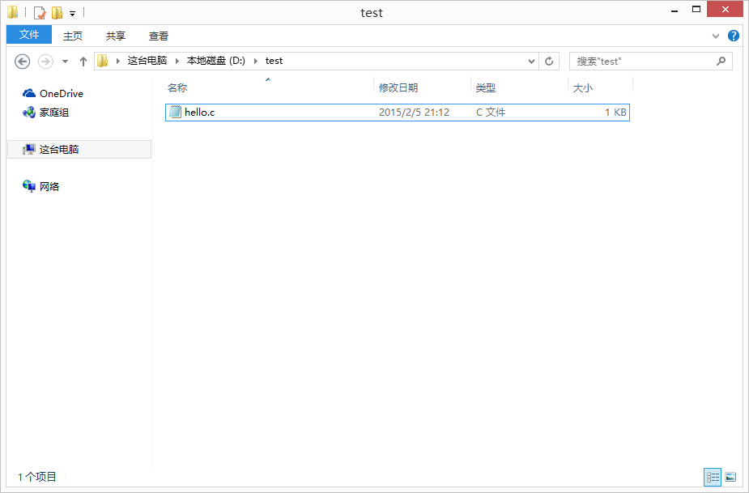Go up one folder level

tap(83, 62)
